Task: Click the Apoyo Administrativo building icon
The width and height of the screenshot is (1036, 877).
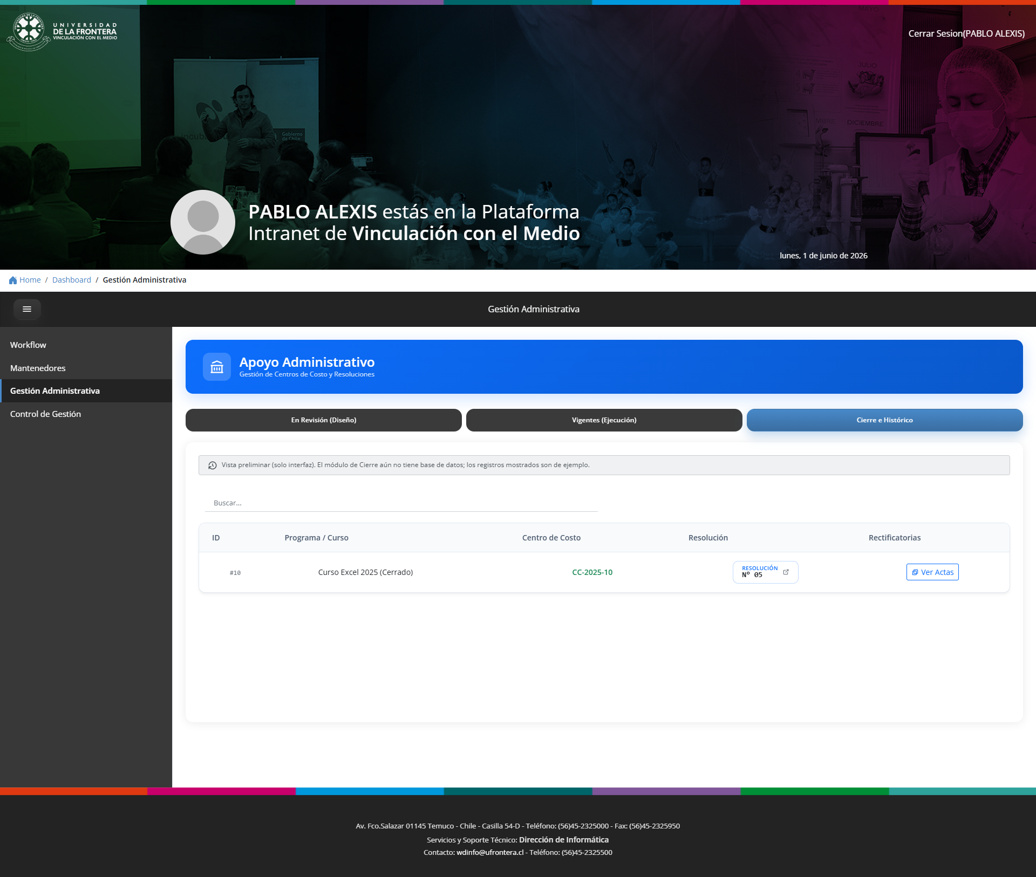Action: click(x=217, y=367)
